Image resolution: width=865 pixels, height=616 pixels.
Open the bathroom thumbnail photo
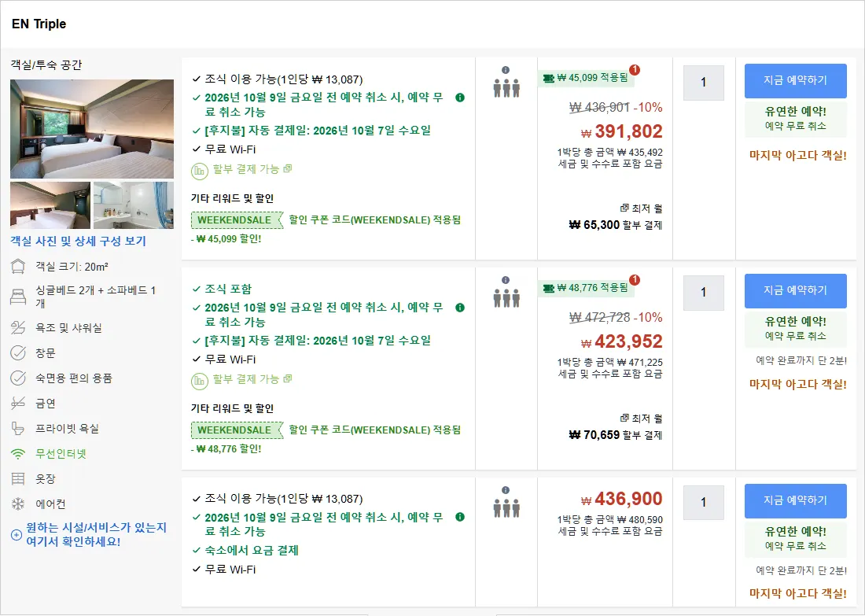[134, 205]
